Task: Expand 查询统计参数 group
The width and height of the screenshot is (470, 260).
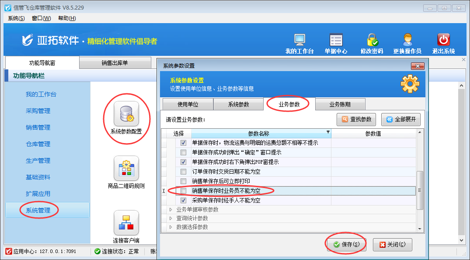Action: 171,219
